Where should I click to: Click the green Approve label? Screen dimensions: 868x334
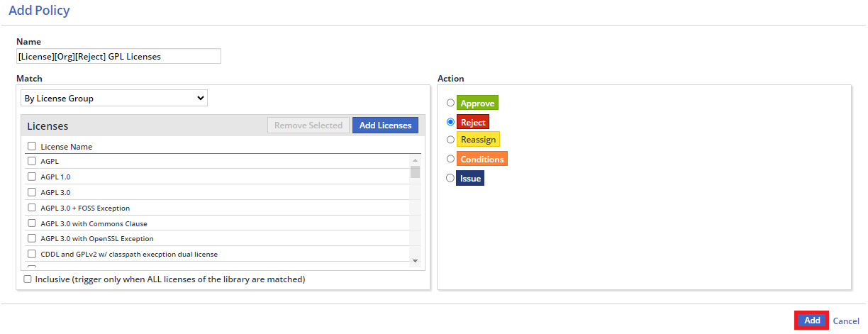tap(477, 103)
